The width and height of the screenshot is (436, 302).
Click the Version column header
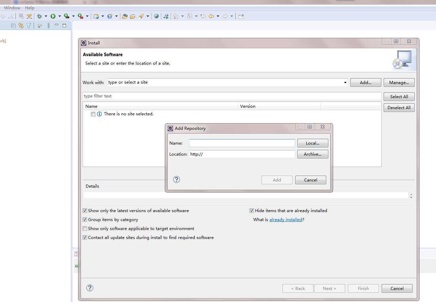point(279,106)
